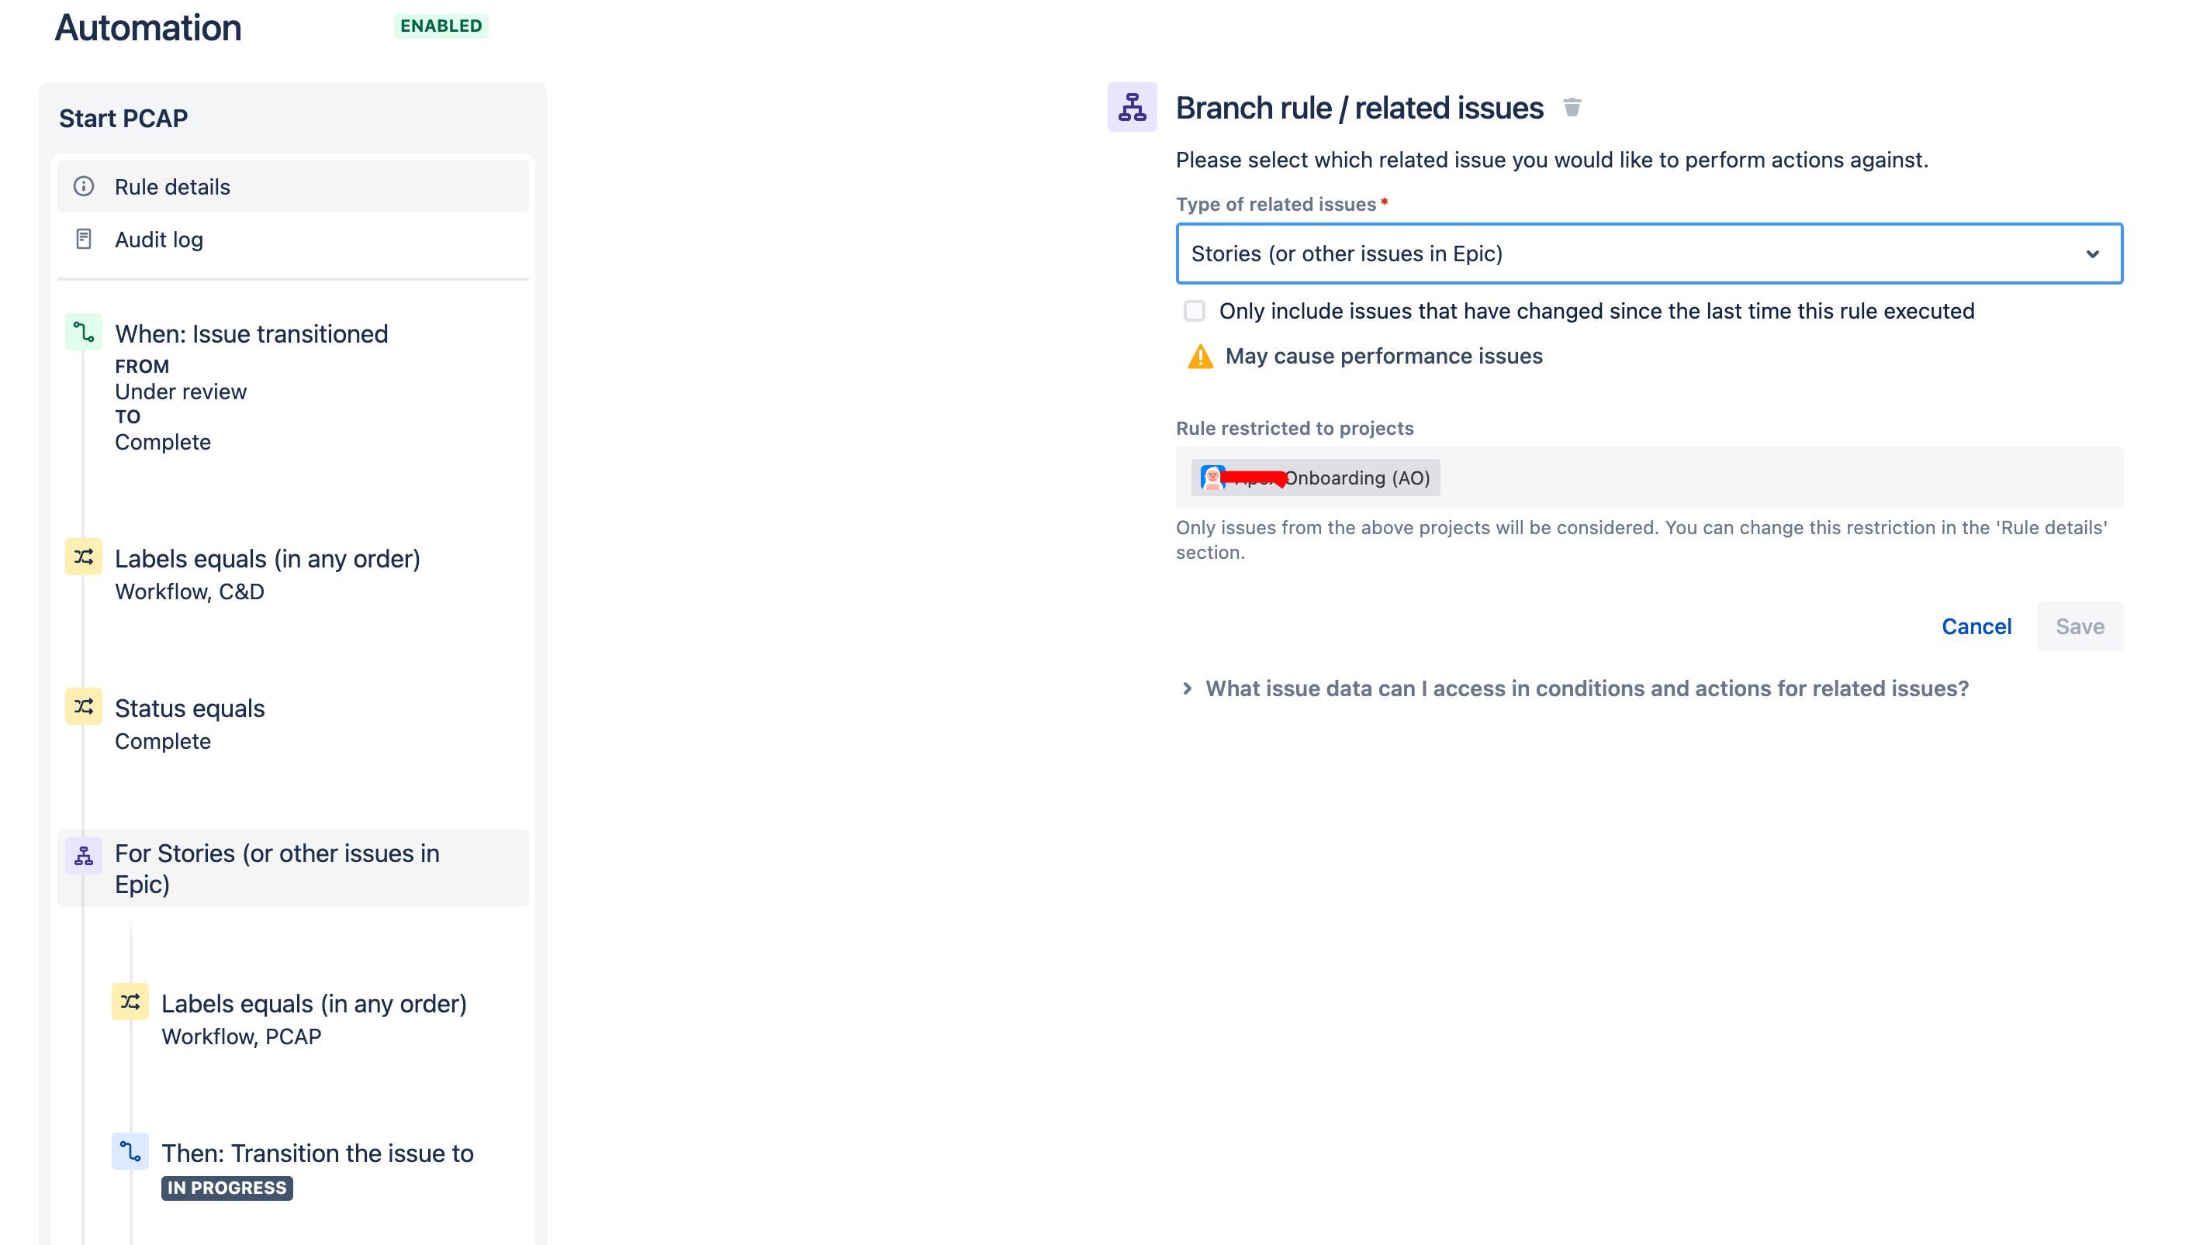
Task: Select For Stories (or other issues in Epic) branch
Action: click(x=292, y=868)
